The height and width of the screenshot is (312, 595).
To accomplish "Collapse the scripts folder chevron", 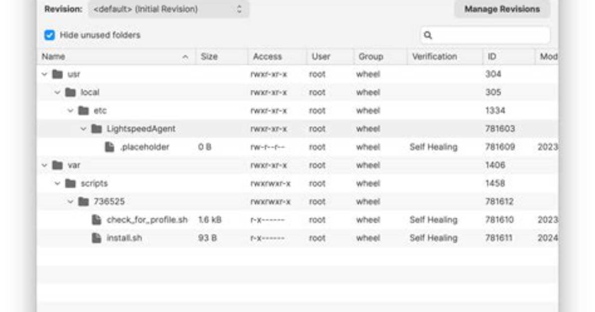I will tap(57, 183).
